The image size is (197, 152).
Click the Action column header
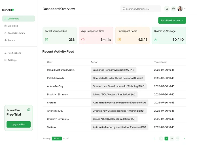point(94,62)
